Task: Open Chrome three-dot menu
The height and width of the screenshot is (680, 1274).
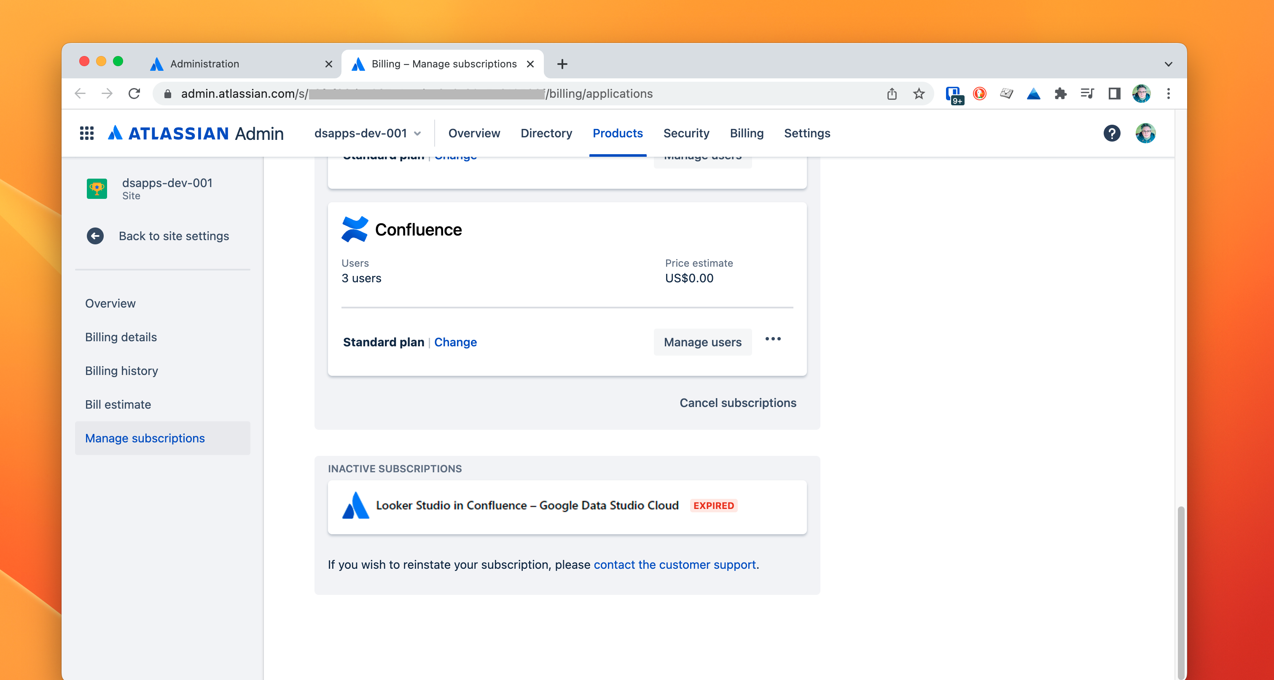Action: tap(1168, 94)
